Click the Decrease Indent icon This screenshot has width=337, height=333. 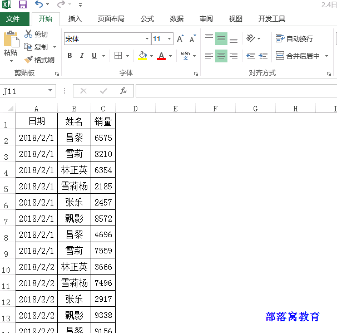click(251, 56)
